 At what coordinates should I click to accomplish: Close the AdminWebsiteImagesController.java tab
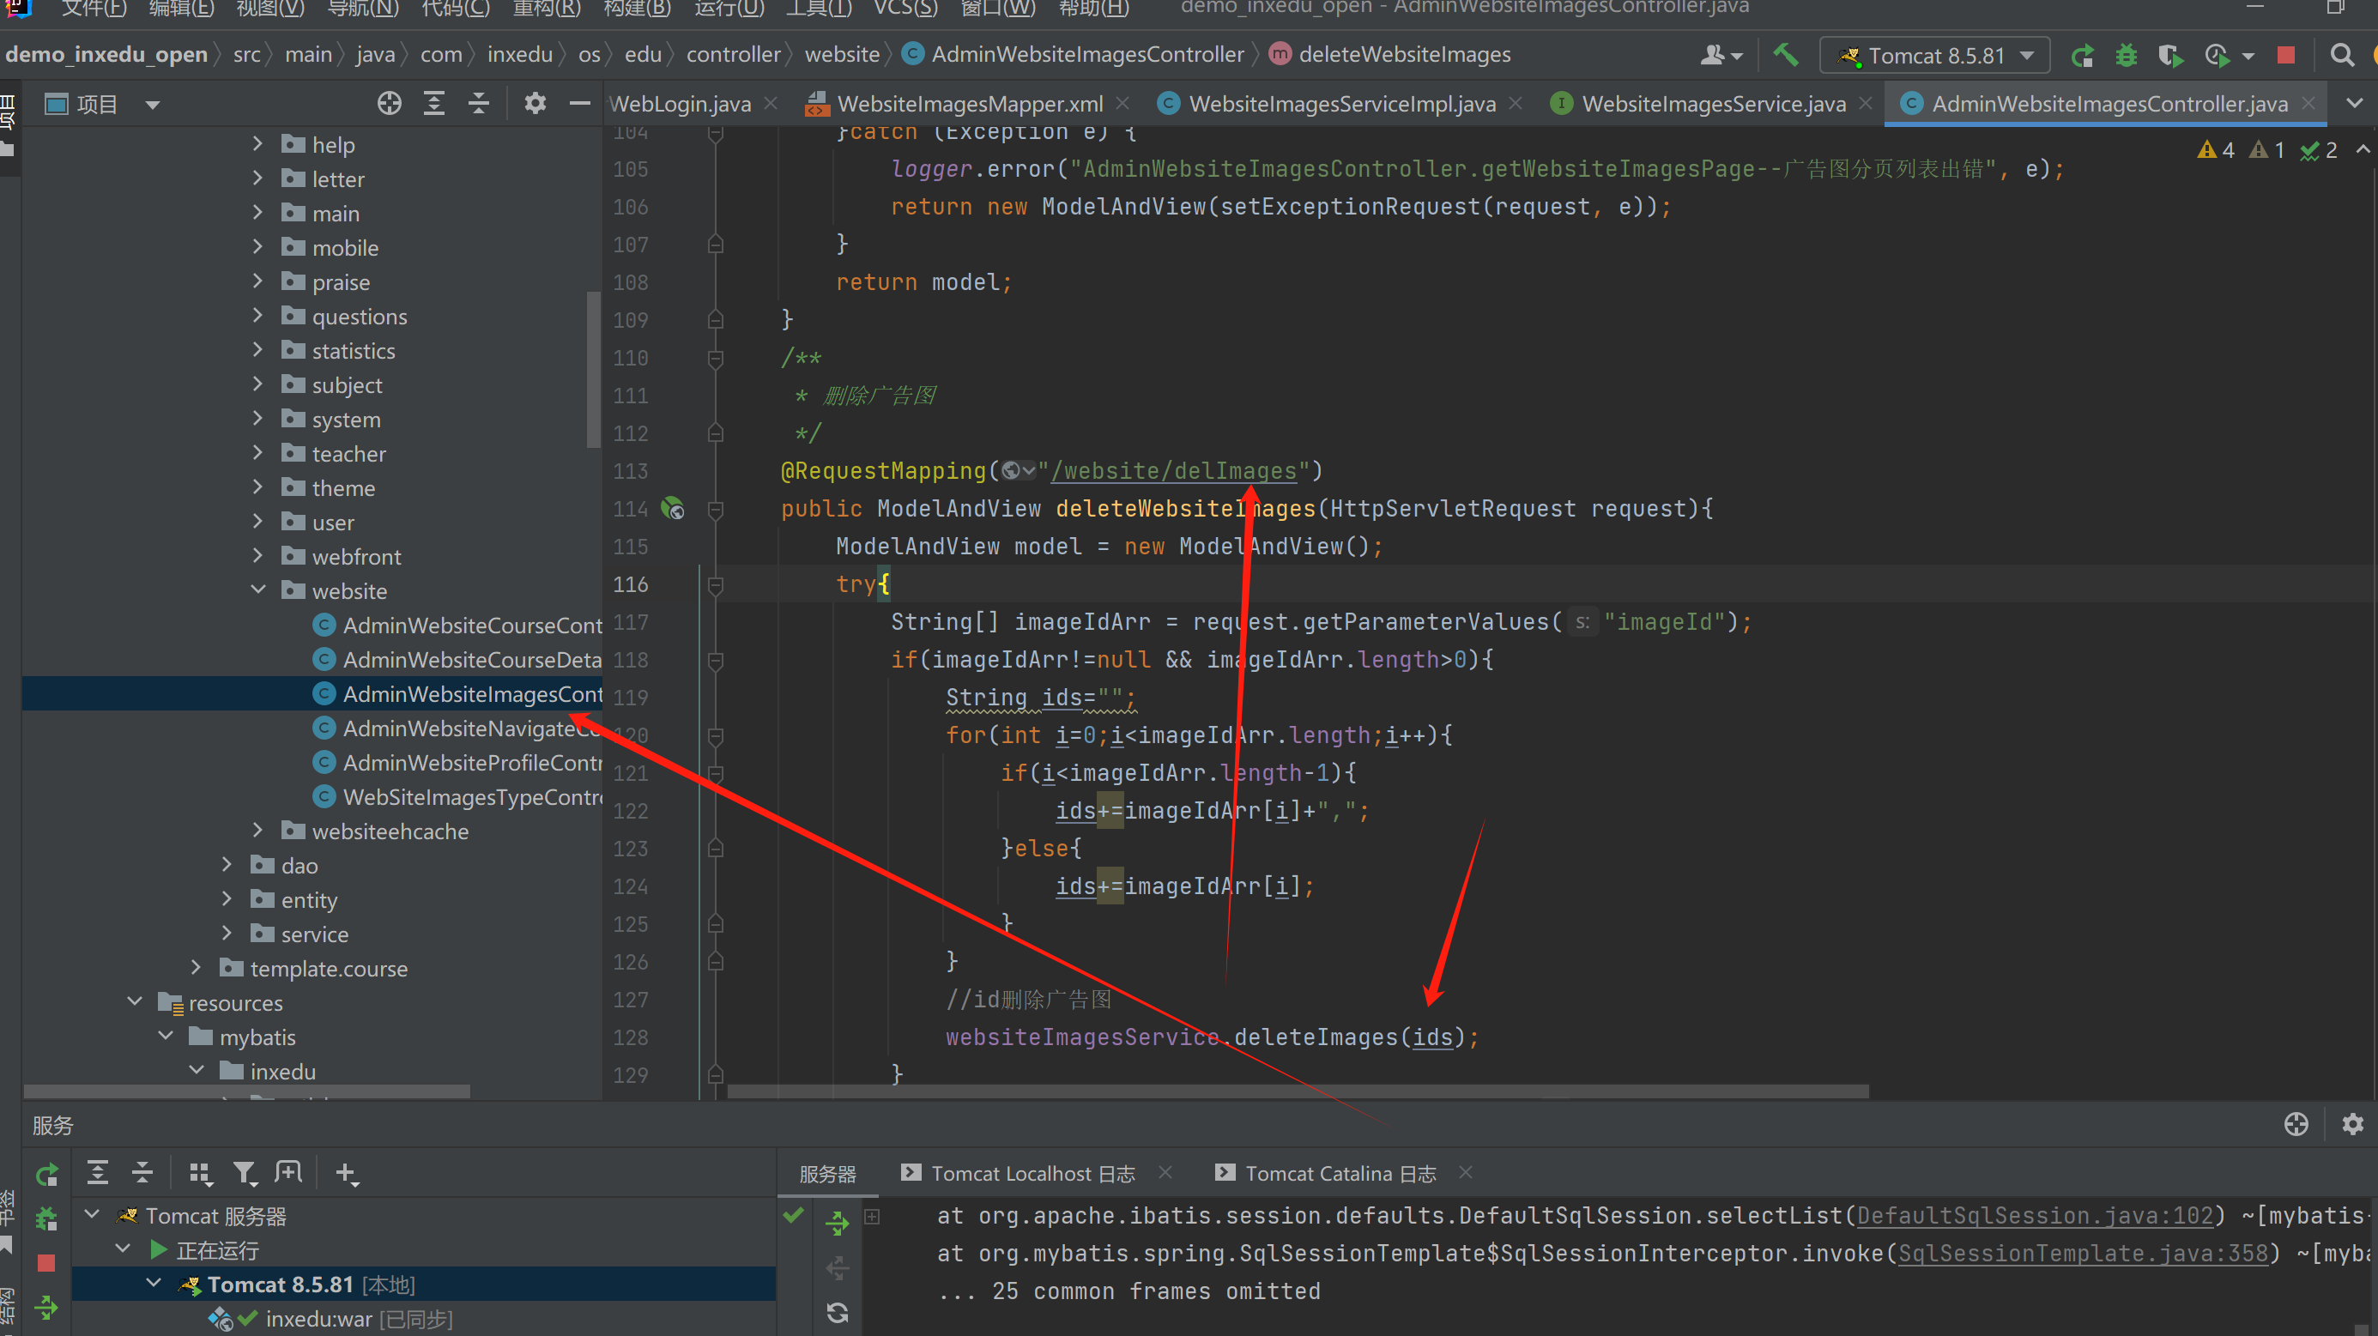click(2308, 102)
